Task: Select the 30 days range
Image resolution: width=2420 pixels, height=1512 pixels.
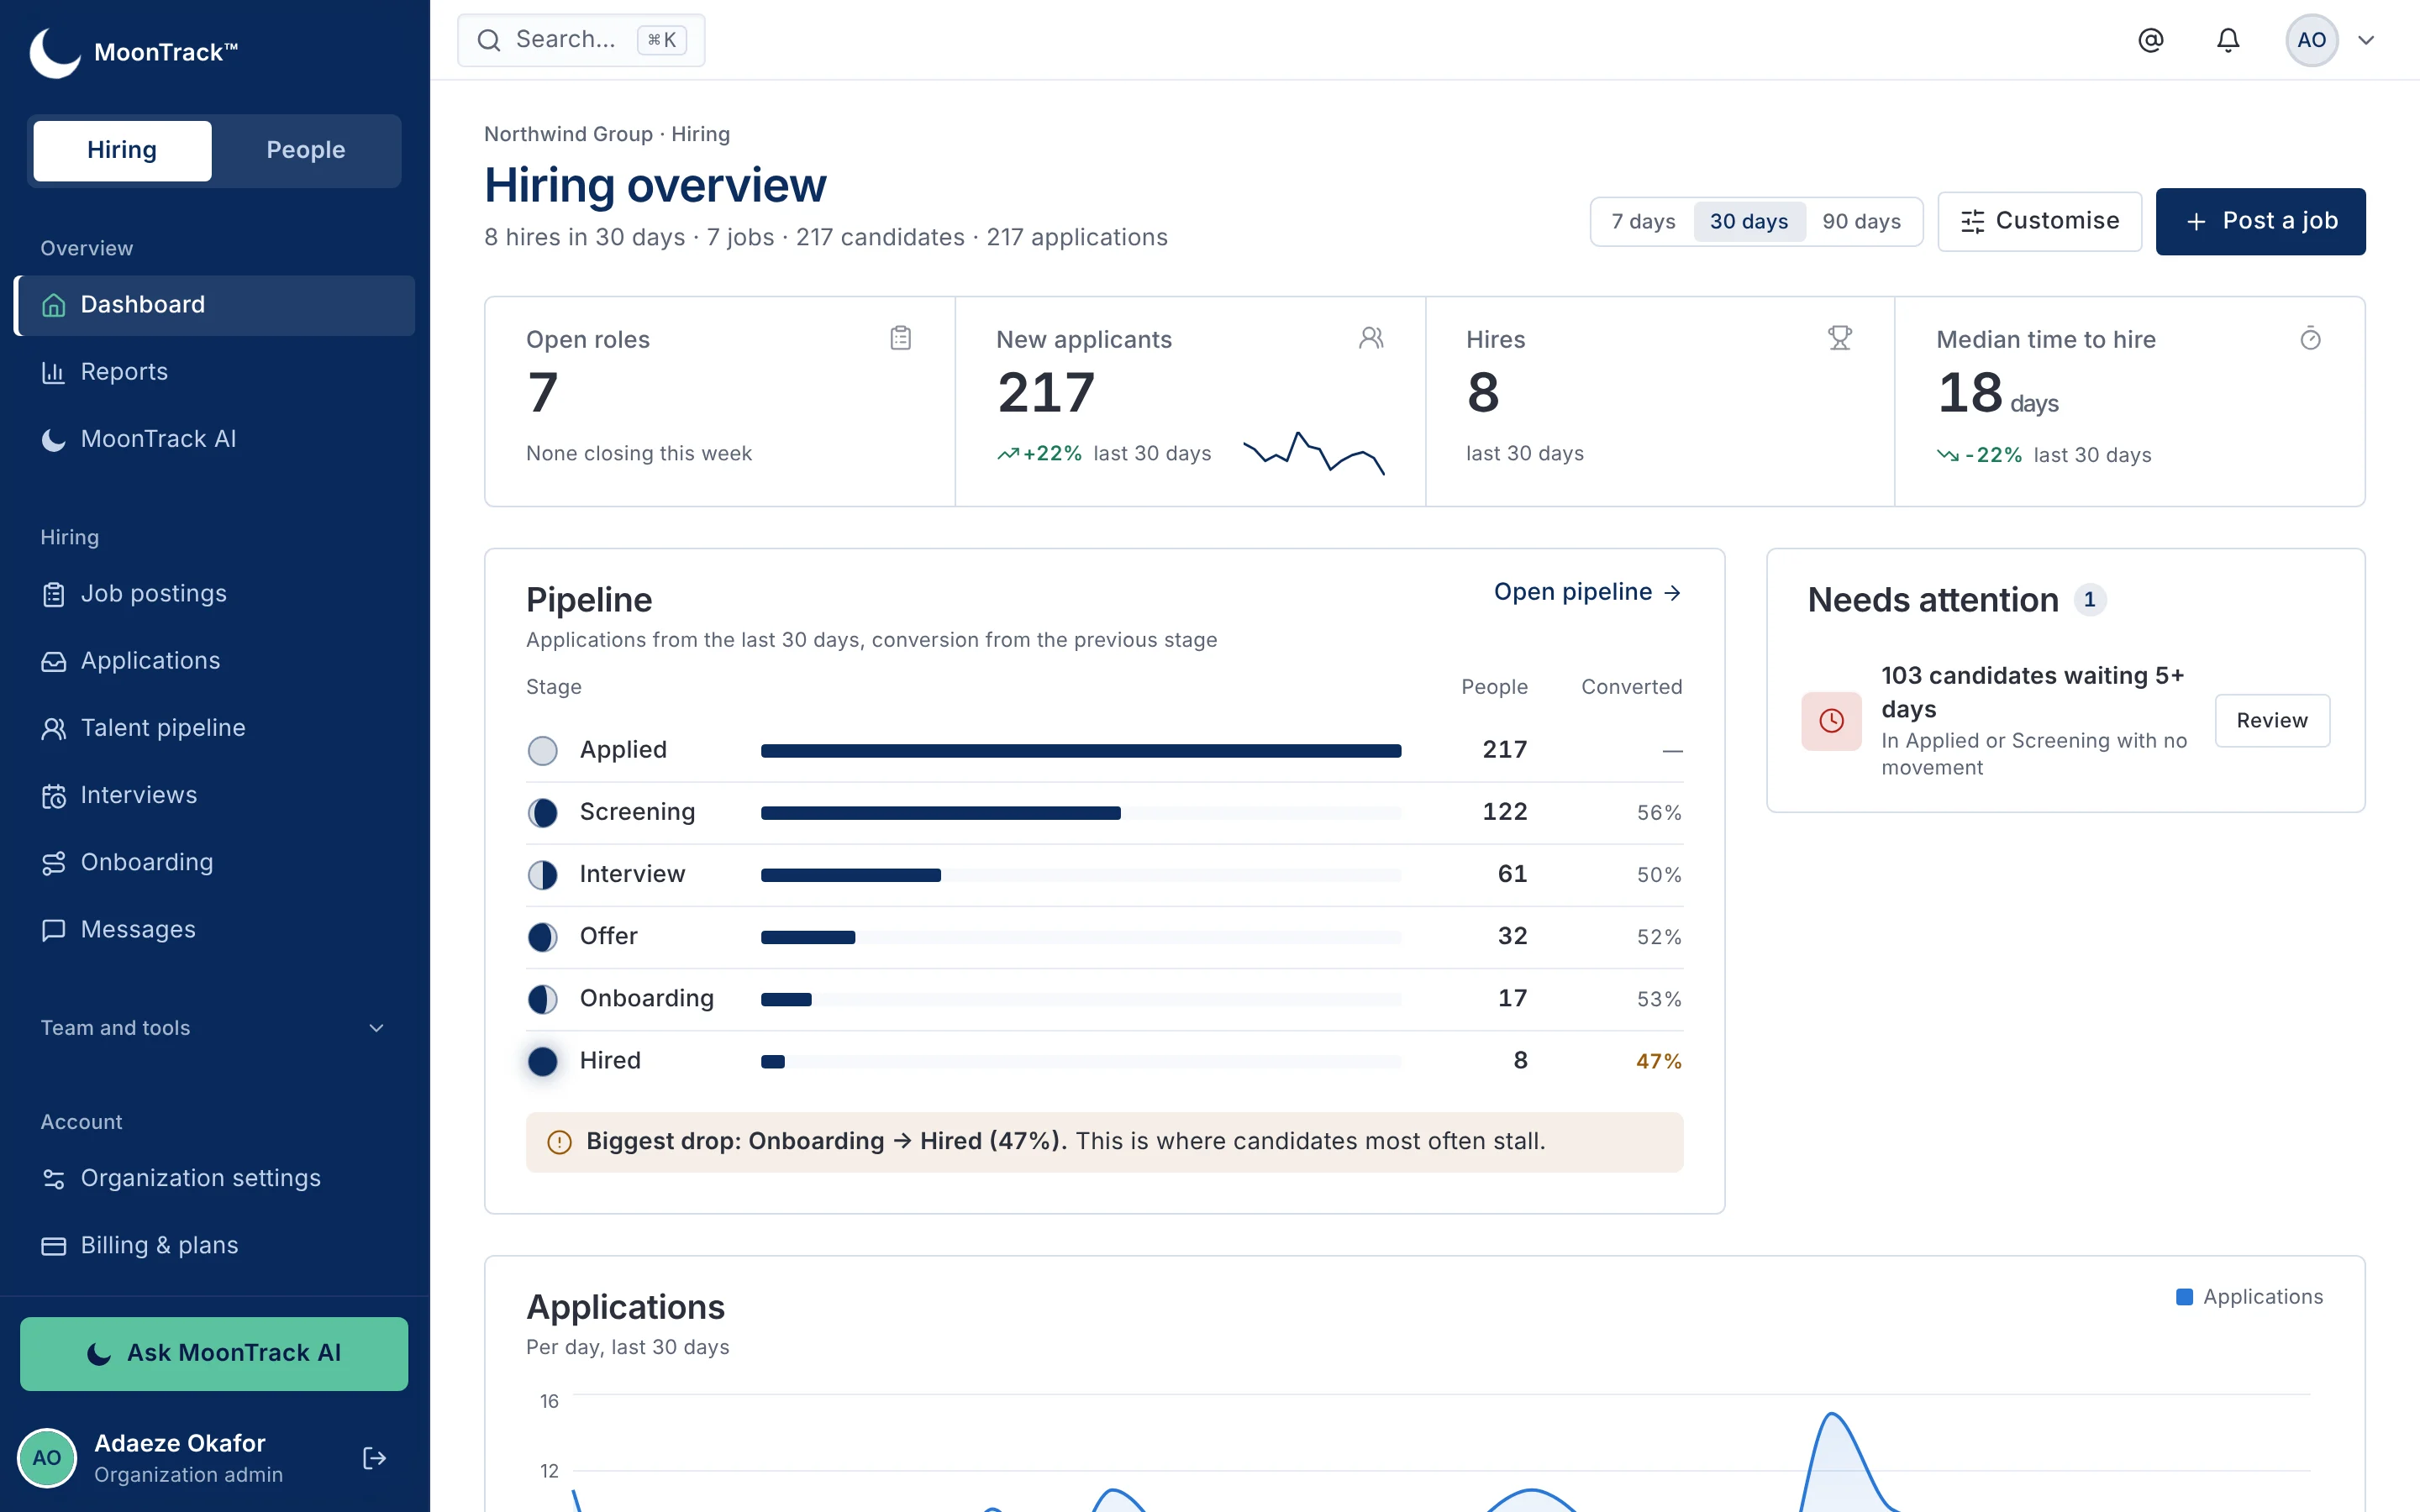Action: [1749, 222]
